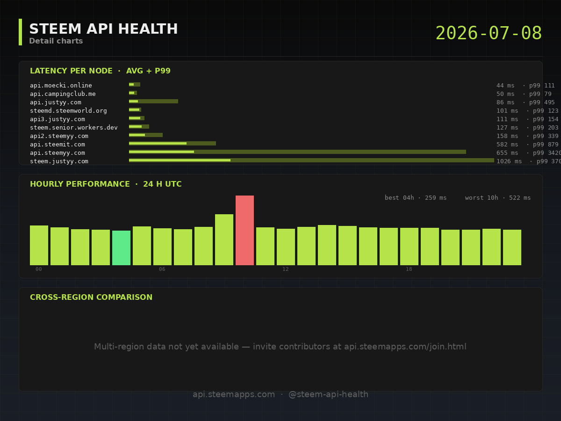
Task: Click the '12' hour axis label
Action: [286, 269]
